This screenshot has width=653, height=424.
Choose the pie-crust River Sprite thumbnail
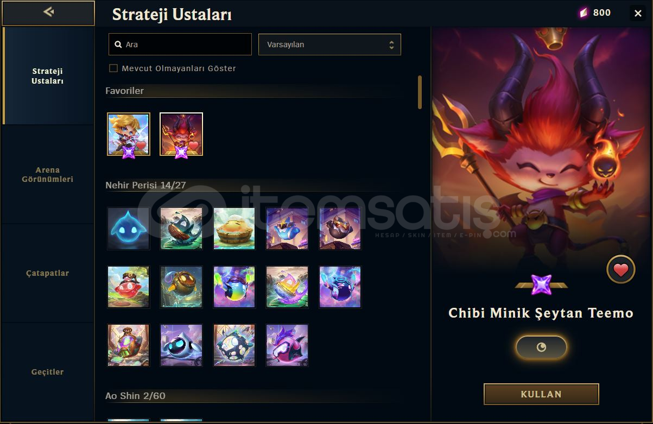(234, 228)
